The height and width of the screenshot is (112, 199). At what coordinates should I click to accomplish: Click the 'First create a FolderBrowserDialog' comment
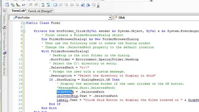(82, 35)
